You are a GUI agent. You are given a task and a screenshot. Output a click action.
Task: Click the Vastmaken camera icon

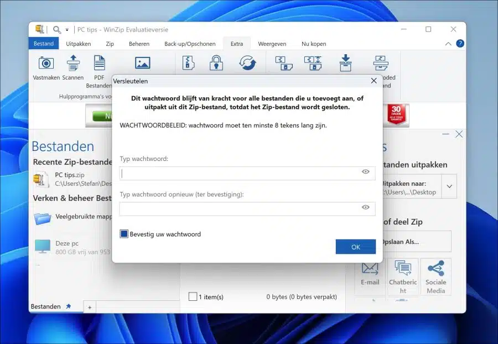(x=46, y=63)
